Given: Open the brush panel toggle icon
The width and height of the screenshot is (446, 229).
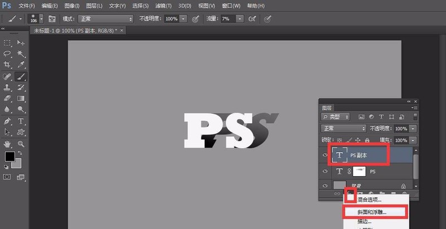Looking at the screenshot, I should [x=51, y=18].
